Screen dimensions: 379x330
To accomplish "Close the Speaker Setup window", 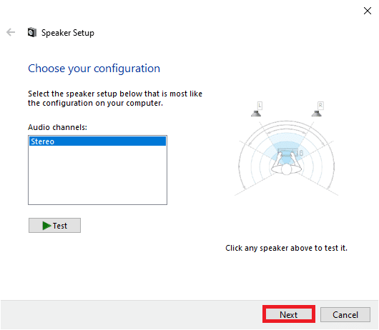I will pos(368,11).
